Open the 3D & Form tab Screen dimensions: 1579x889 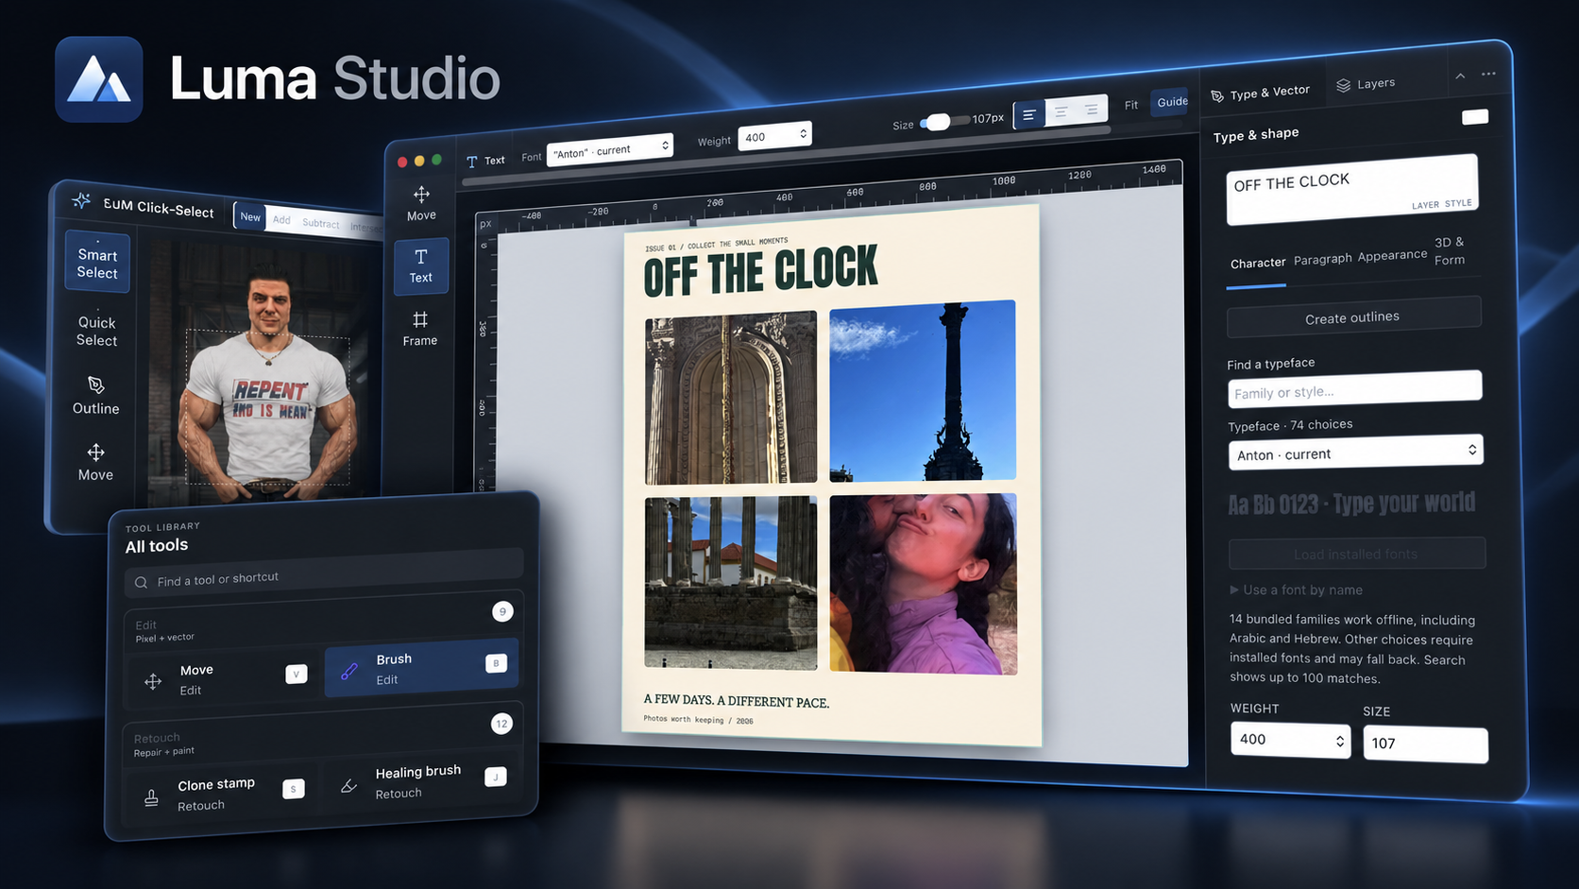tap(1450, 251)
